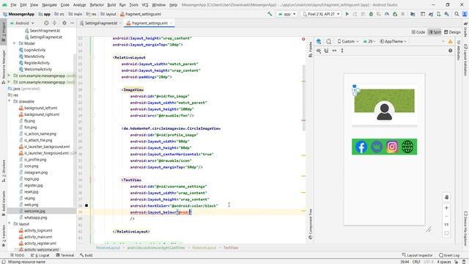Click the Facebook icon in the layout preview
Screen dimensions: 469x264
click(361, 147)
